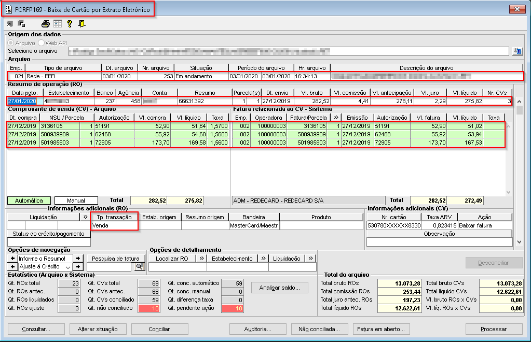Click the fatura Autorização cell 72905
Screen dimensions: 531x342
pyautogui.click(x=392, y=142)
